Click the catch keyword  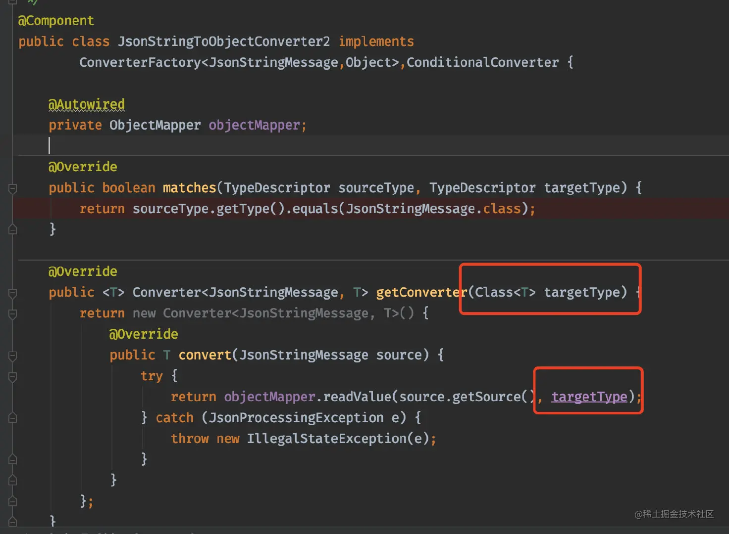click(174, 418)
